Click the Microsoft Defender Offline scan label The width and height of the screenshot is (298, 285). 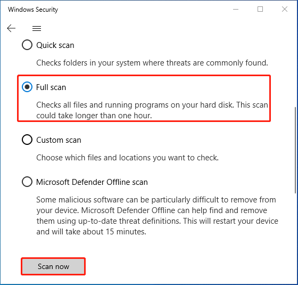(x=92, y=182)
